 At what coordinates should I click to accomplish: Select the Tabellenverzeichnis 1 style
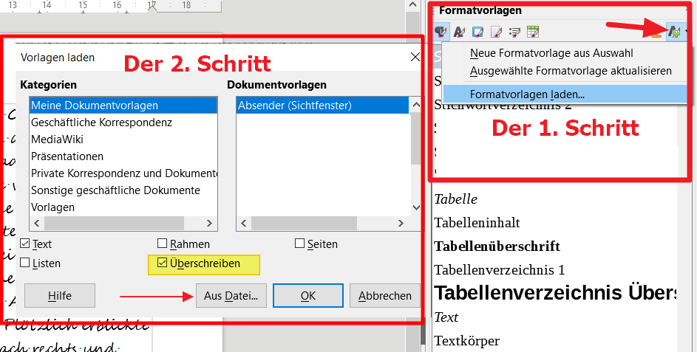click(499, 270)
